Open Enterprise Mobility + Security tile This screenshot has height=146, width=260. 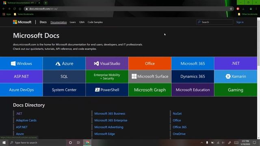[x=107, y=77]
